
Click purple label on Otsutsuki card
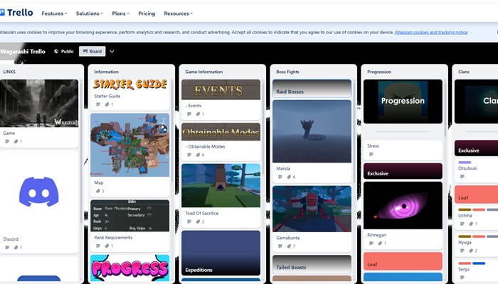(x=465, y=163)
